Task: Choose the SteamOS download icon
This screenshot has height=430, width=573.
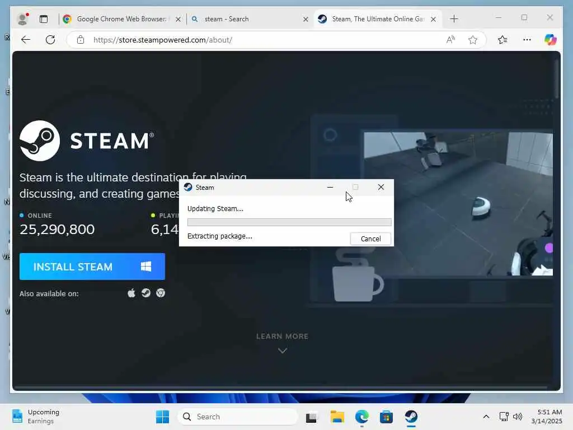Action: [146, 293]
